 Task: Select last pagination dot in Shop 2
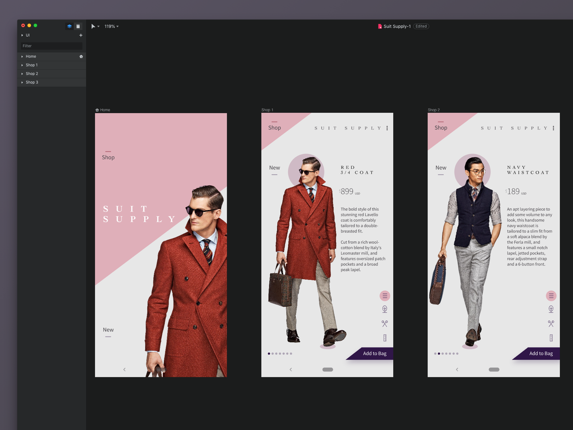(457, 354)
